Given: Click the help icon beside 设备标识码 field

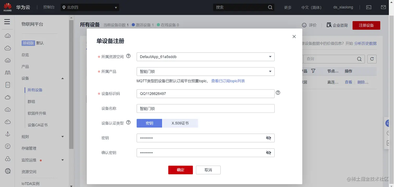Looking at the screenshot, I should click(x=278, y=92).
